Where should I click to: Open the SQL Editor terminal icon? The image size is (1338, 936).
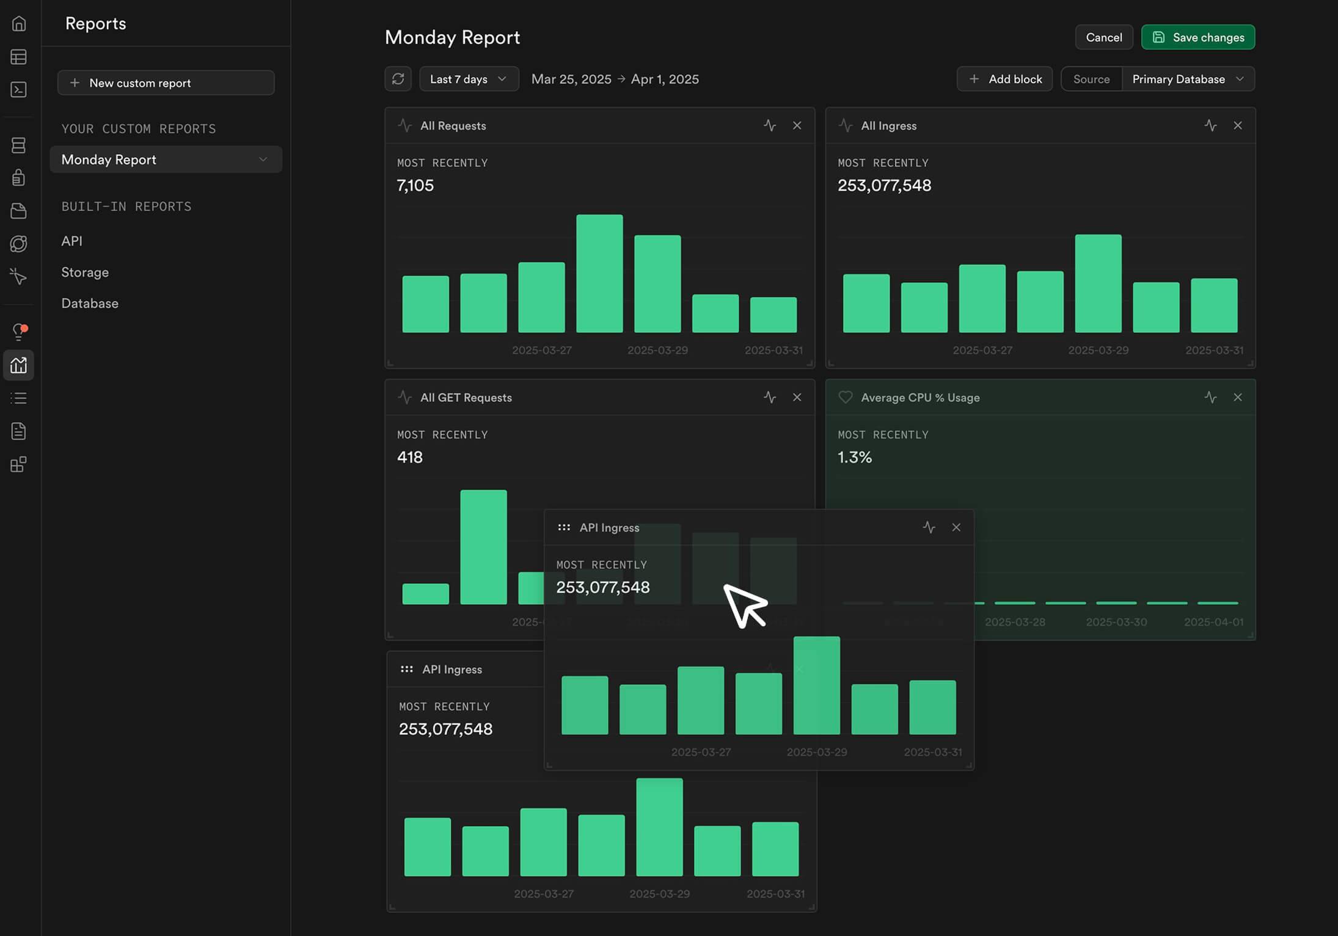19,90
